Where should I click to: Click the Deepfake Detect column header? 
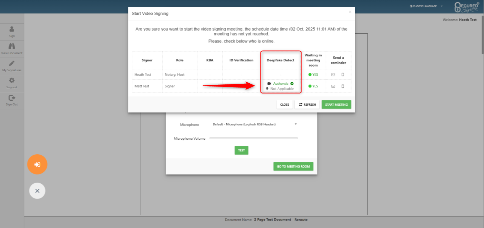point(280,60)
